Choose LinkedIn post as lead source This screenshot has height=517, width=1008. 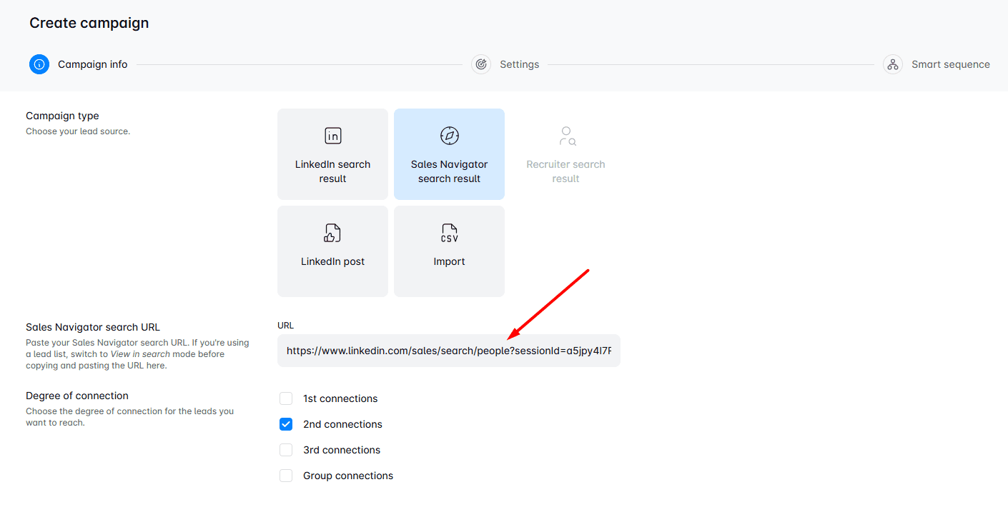(333, 251)
